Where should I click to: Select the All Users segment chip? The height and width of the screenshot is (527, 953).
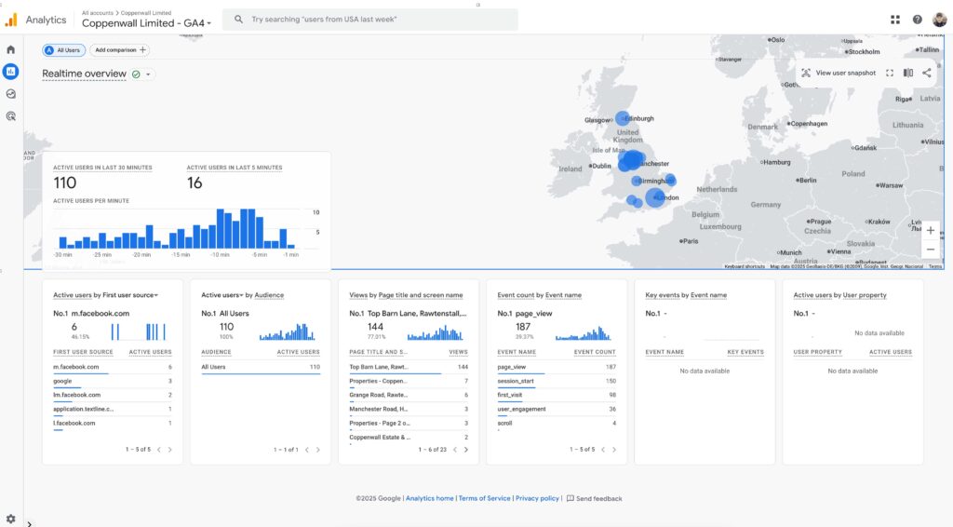pyautogui.click(x=63, y=50)
